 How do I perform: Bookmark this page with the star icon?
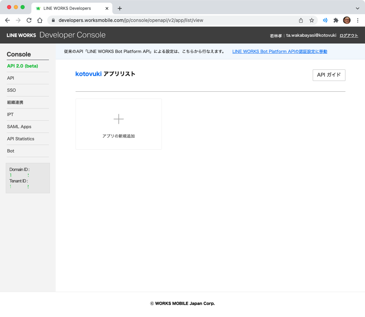point(312,20)
